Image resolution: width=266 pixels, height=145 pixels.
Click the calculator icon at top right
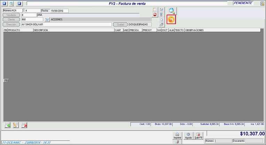262,4
